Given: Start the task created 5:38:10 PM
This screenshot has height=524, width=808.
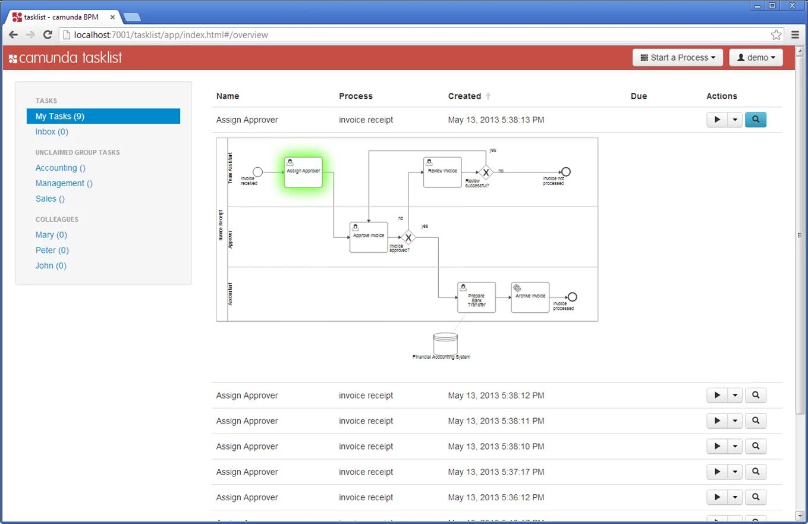Looking at the screenshot, I should 717,447.
